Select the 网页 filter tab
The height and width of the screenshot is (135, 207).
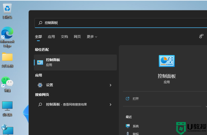(77, 37)
